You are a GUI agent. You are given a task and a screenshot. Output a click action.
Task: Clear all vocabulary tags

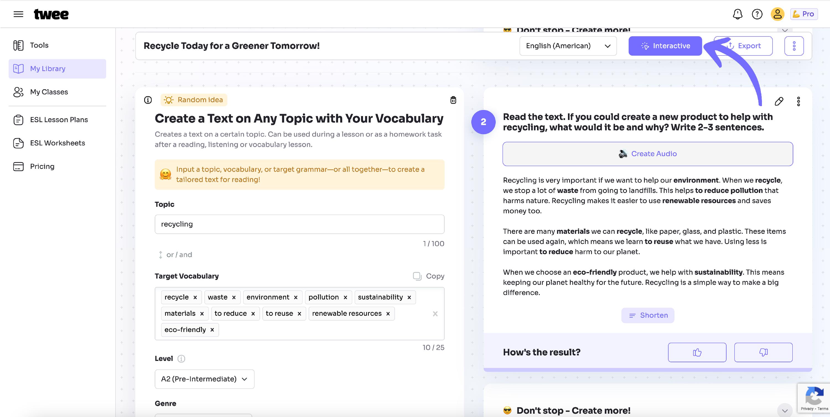pos(435,314)
